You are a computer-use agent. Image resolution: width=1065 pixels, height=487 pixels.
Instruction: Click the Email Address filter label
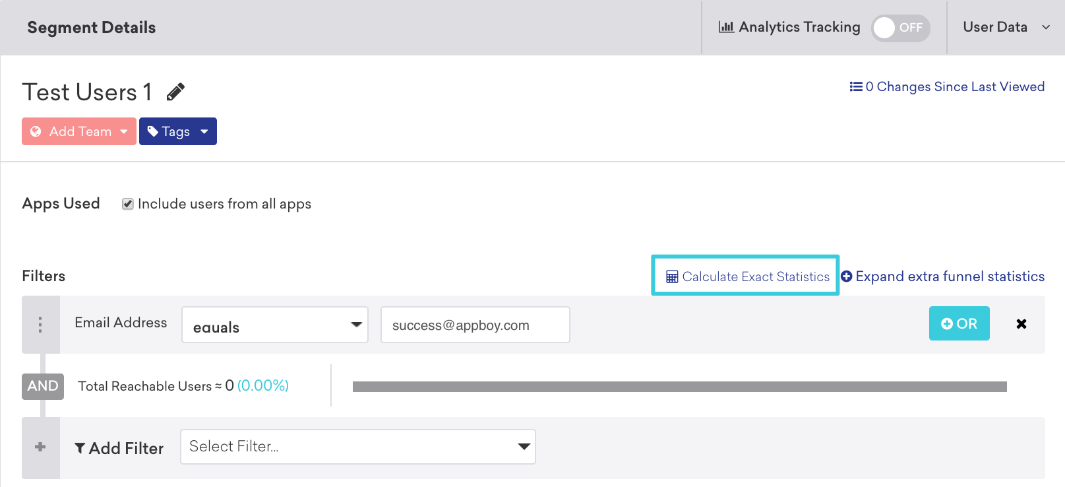point(121,323)
